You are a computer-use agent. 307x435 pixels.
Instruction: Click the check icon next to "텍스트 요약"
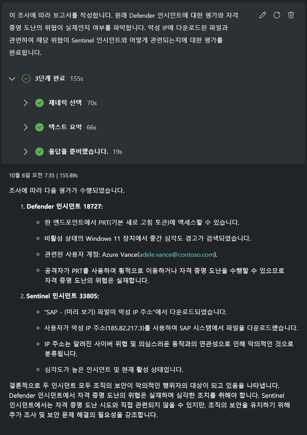39,127
